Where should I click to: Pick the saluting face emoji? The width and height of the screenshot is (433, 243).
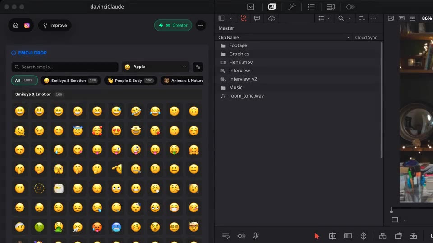point(116,169)
